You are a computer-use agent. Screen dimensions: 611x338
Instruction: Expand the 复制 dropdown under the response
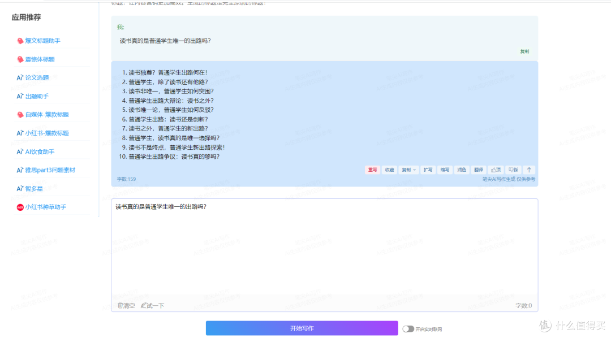[408, 170]
